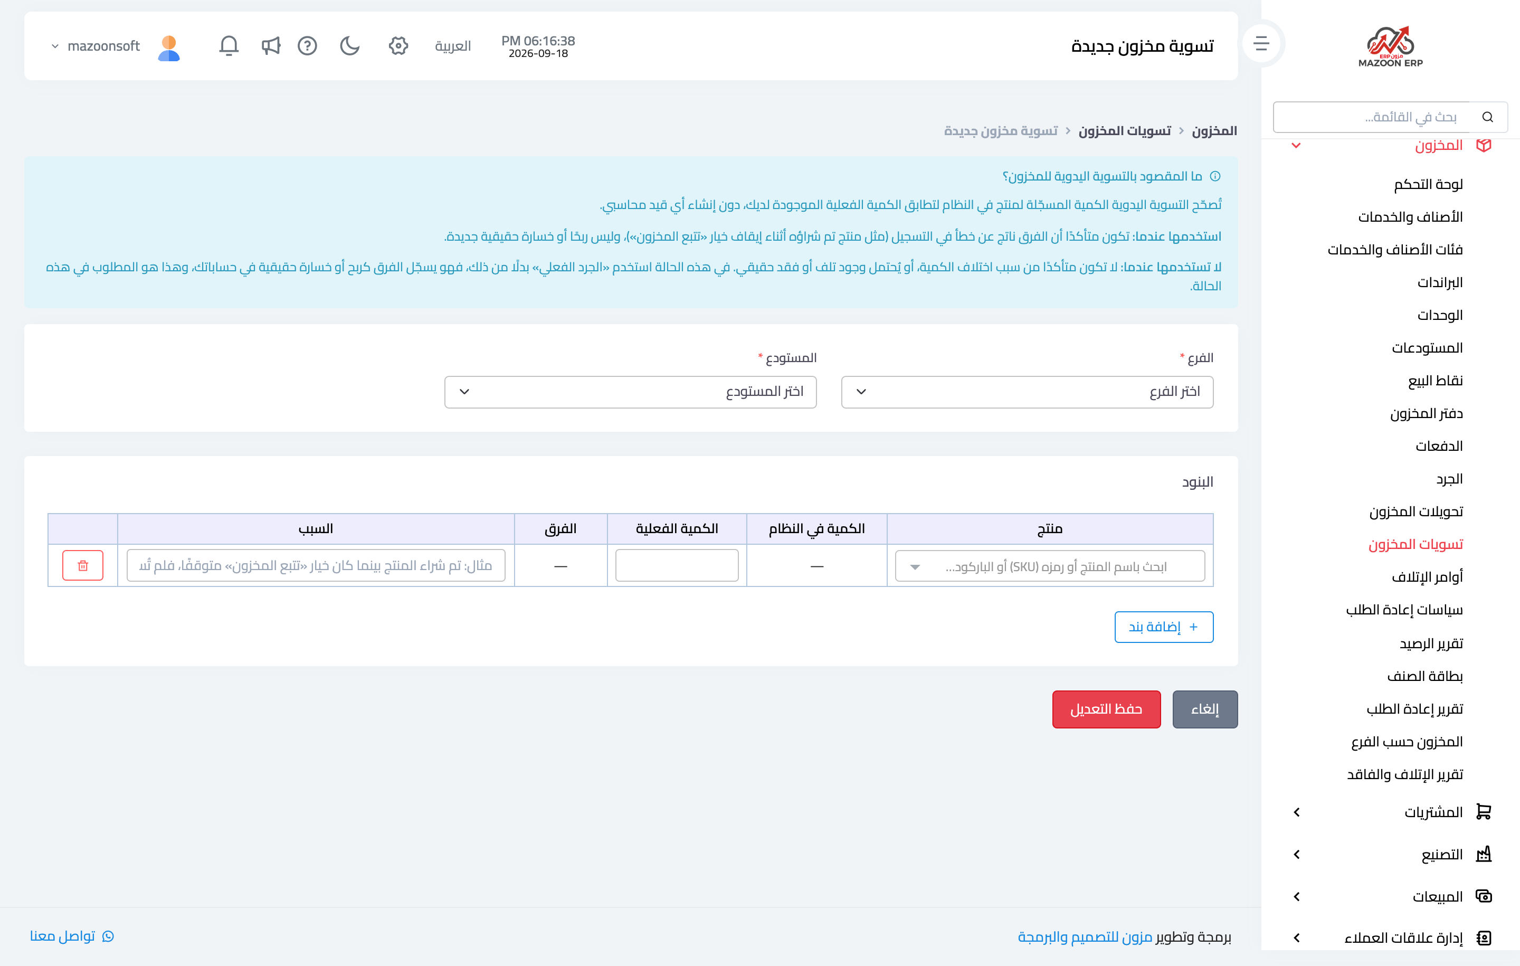Open الجرد menu item

[1450, 479]
